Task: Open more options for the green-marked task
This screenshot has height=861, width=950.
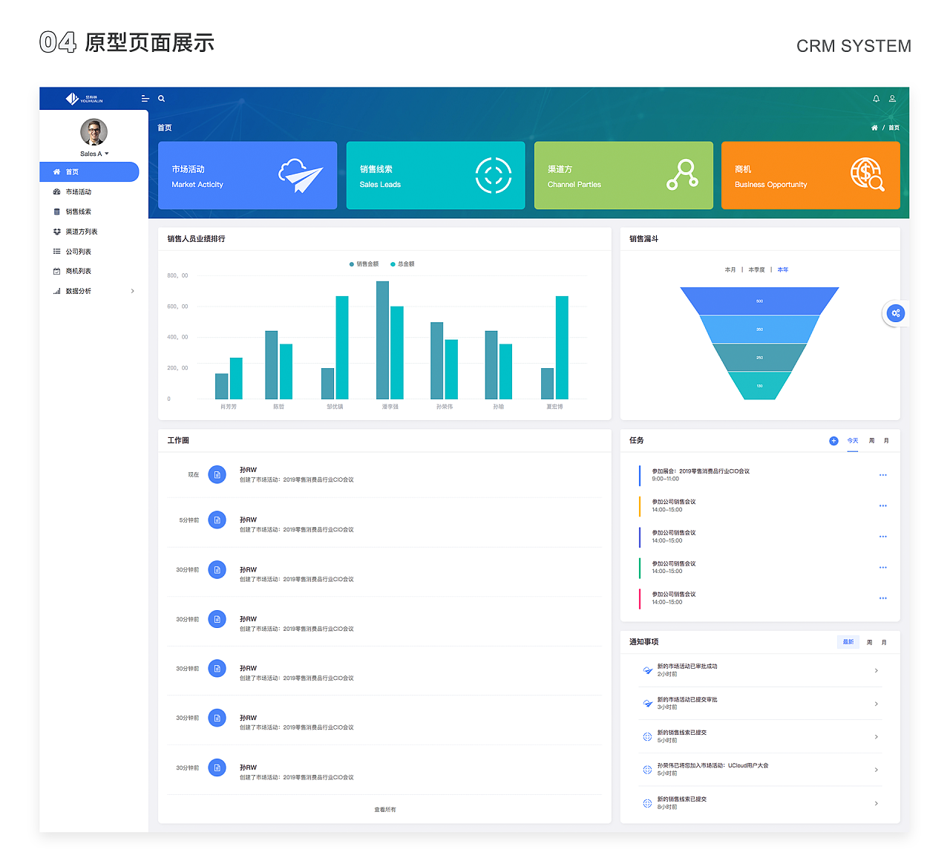Action: (x=883, y=567)
